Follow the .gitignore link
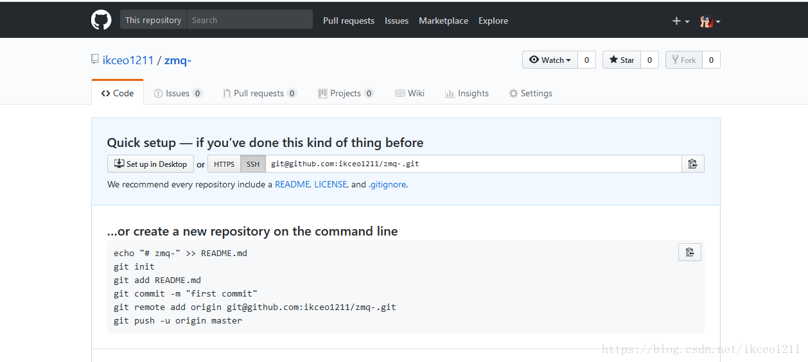This screenshot has height=362, width=808. pyautogui.click(x=387, y=184)
